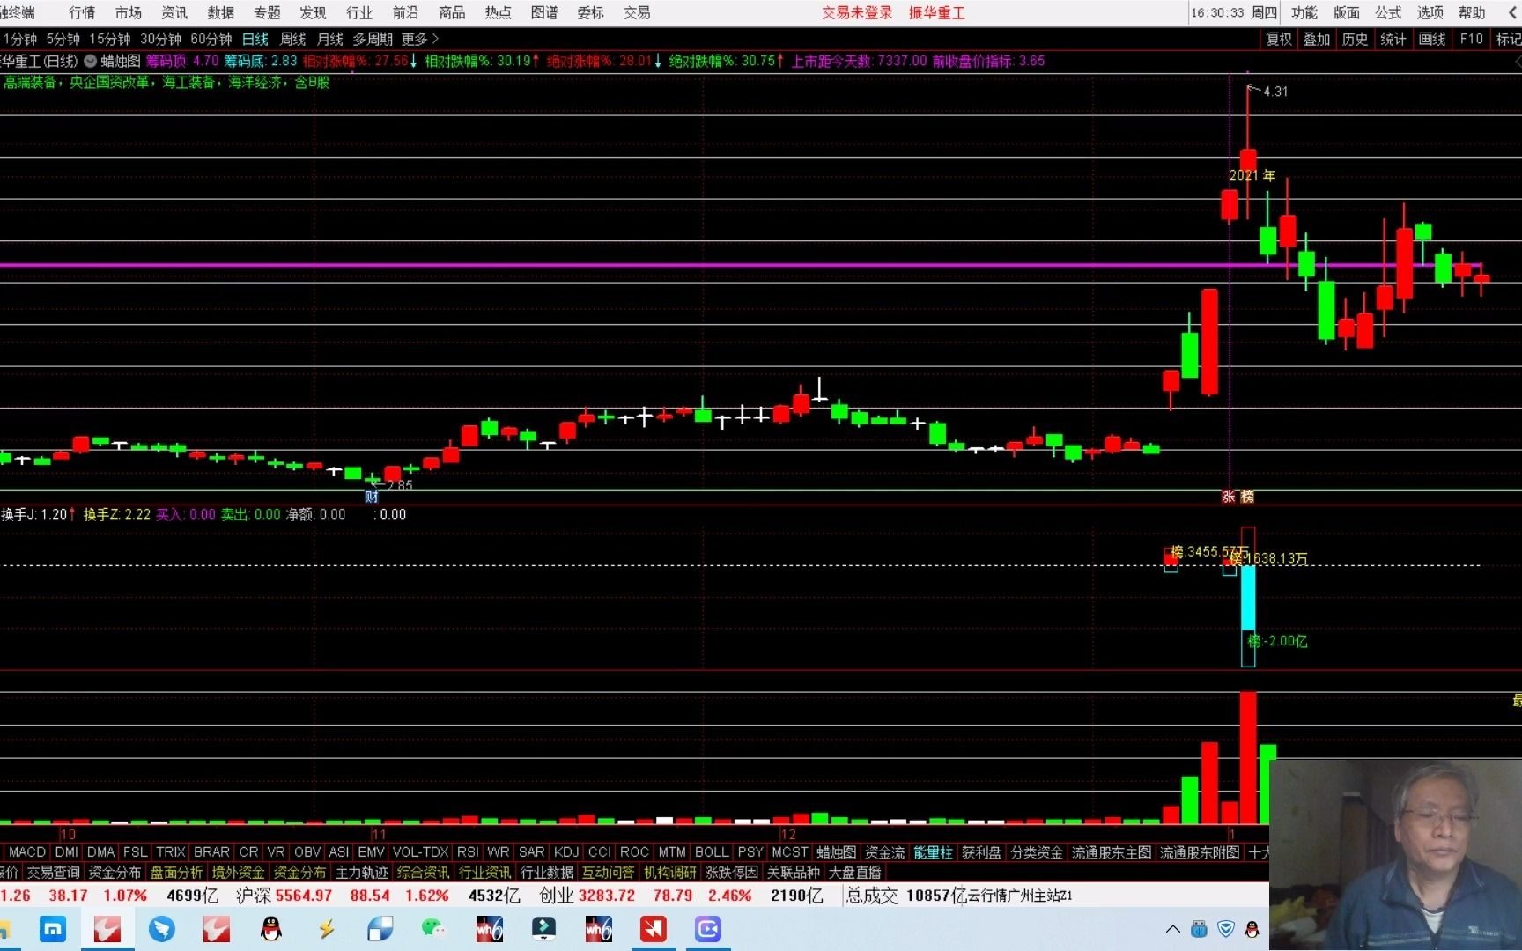Open the 大盘直播 info tab
The image size is (1522, 951).
(854, 873)
